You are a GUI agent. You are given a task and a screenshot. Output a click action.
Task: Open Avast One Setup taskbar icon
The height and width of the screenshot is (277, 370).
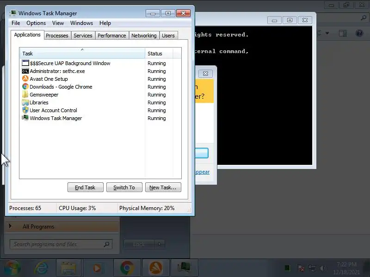click(x=155, y=268)
